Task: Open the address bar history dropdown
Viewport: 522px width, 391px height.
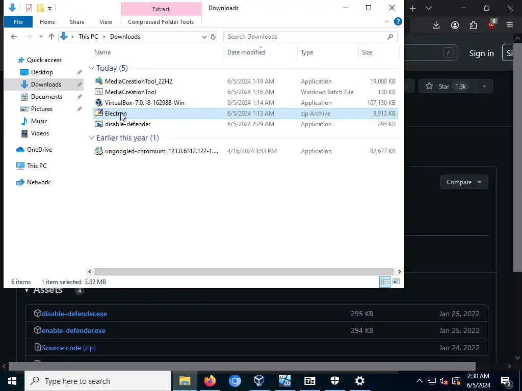Action: tap(204, 37)
